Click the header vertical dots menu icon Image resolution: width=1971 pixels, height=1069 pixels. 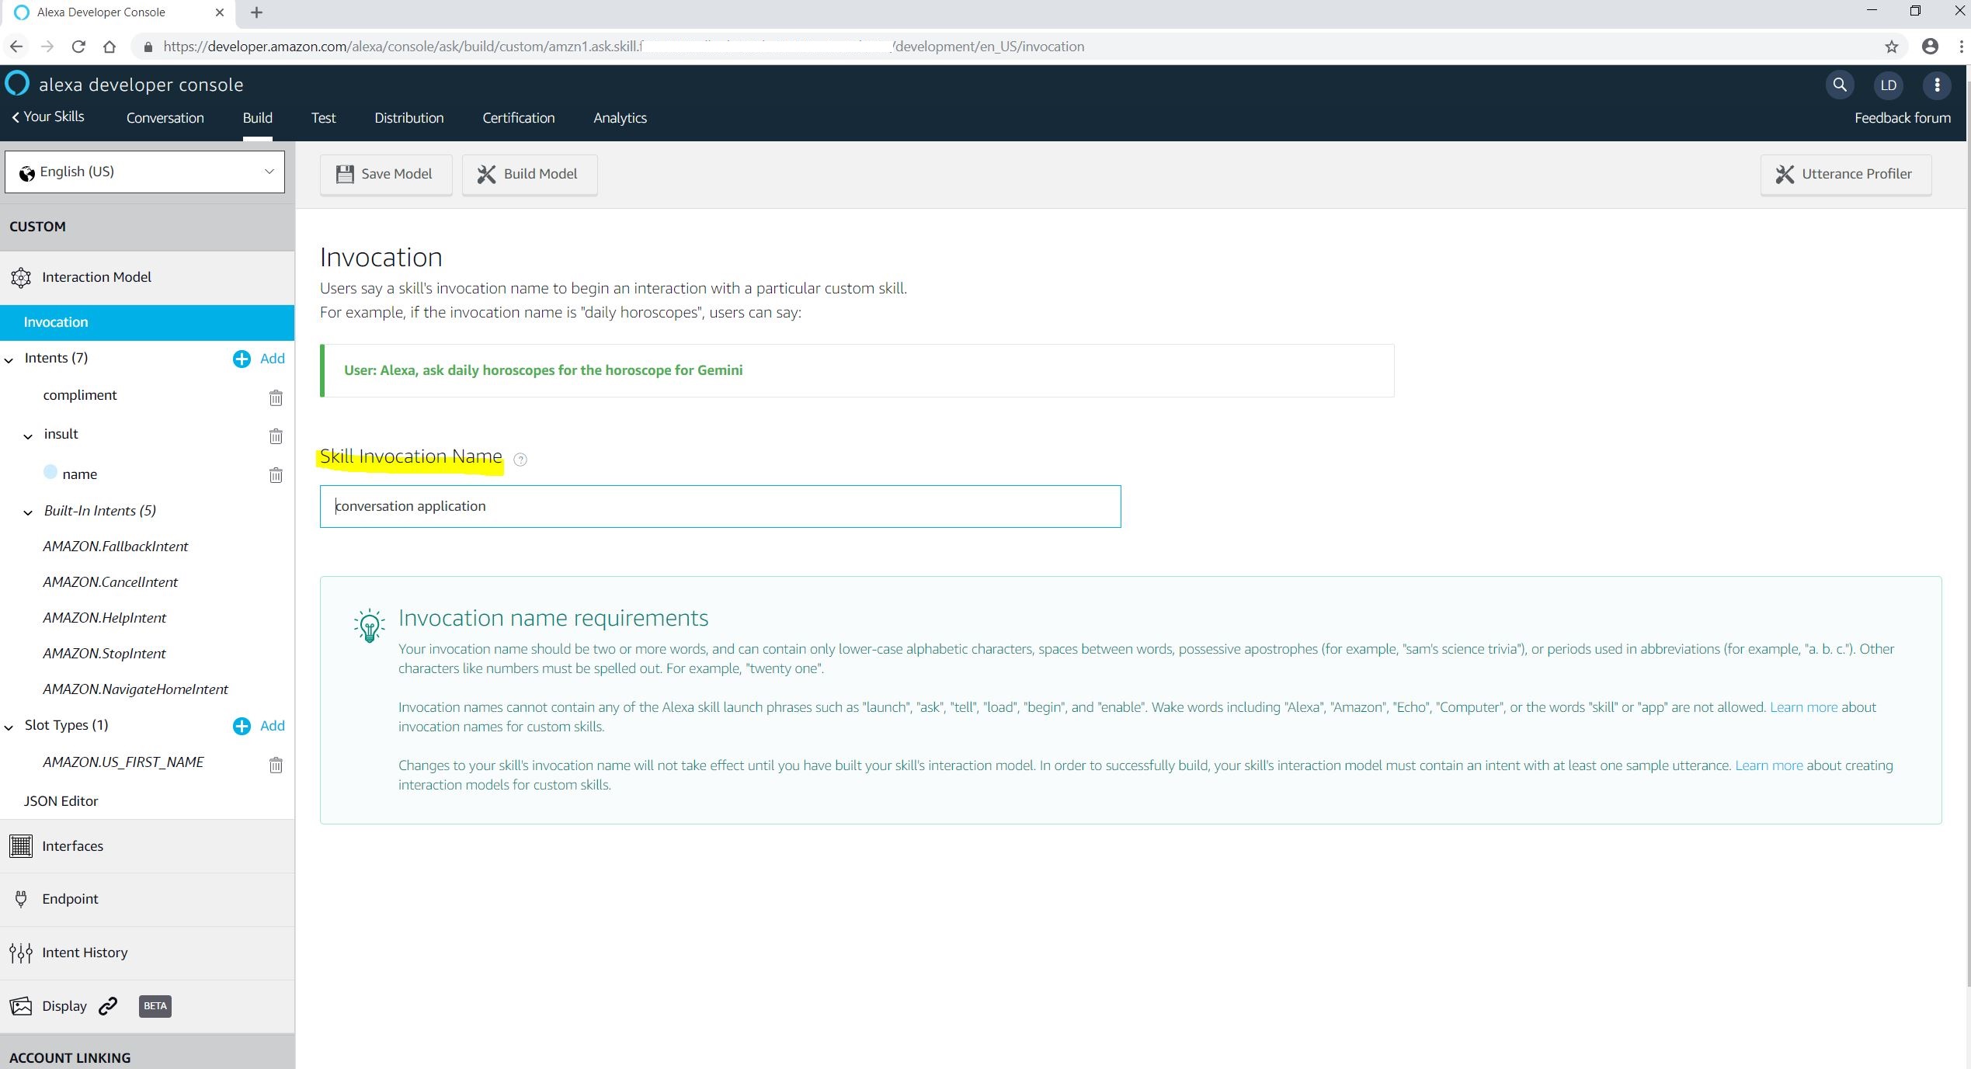[x=1937, y=85]
